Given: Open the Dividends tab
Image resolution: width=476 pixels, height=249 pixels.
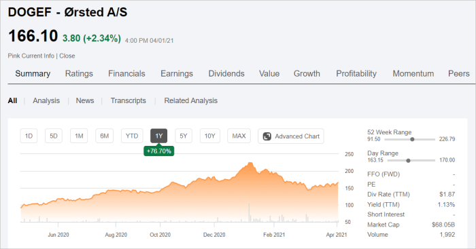Looking at the screenshot, I should [226, 73].
